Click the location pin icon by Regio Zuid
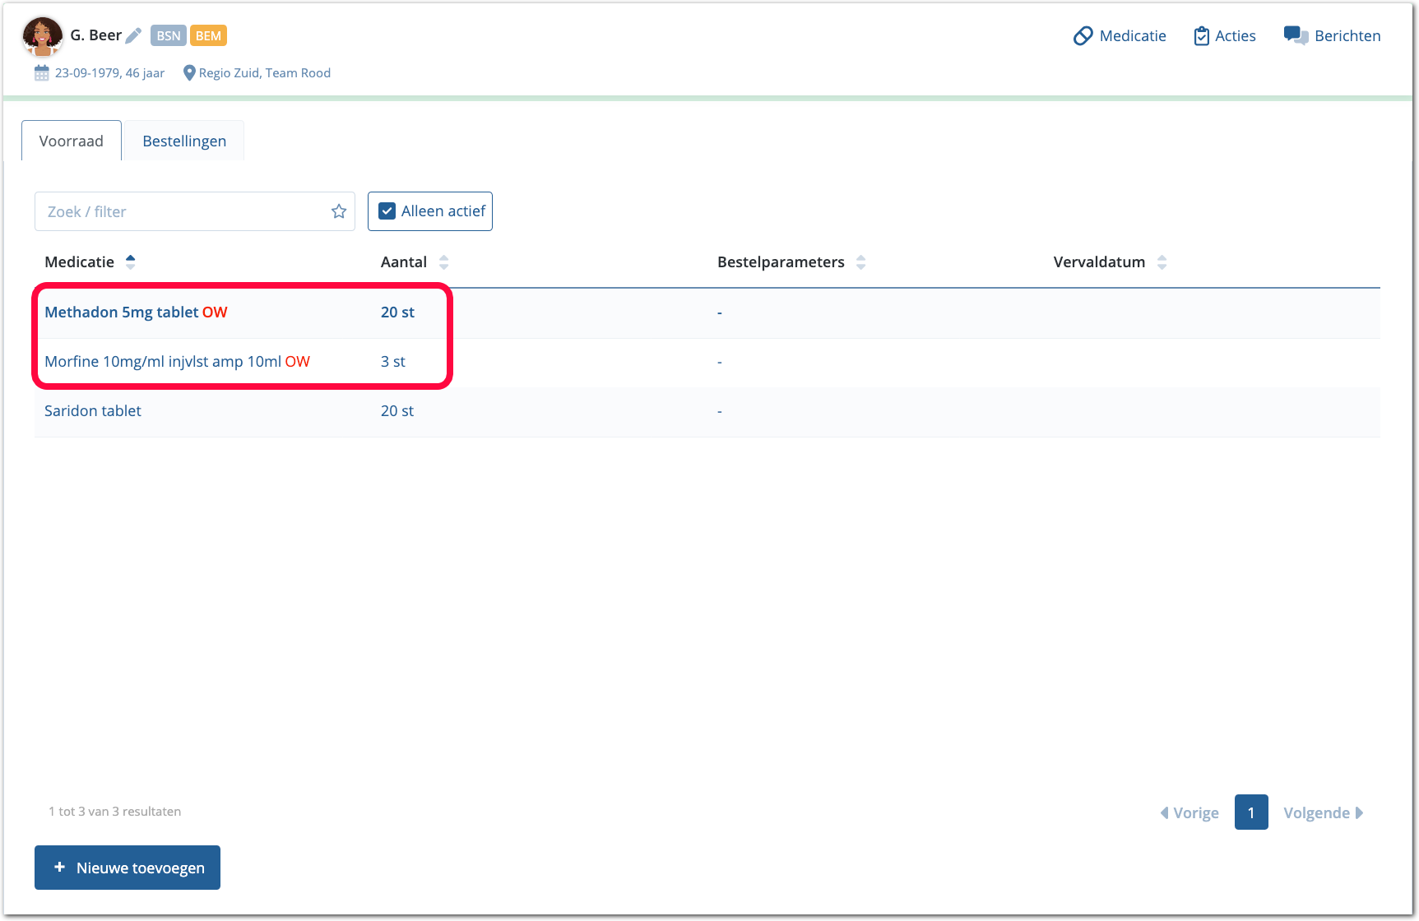This screenshot has width=1419, height=921. [189, 73]
